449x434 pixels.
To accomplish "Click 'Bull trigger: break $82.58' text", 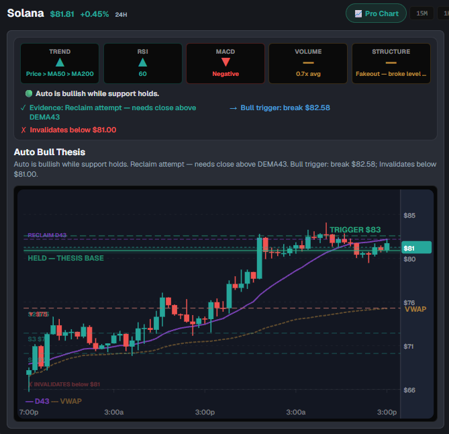I will 285,107.
